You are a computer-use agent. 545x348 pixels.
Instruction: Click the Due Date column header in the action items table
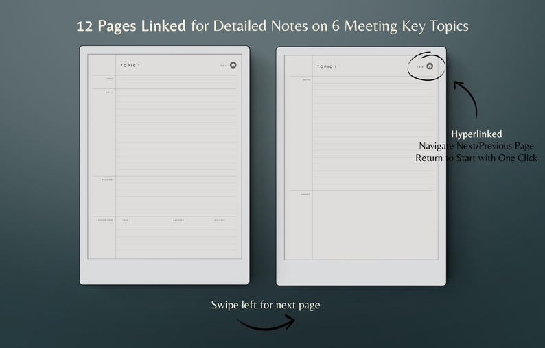(220, 220)
